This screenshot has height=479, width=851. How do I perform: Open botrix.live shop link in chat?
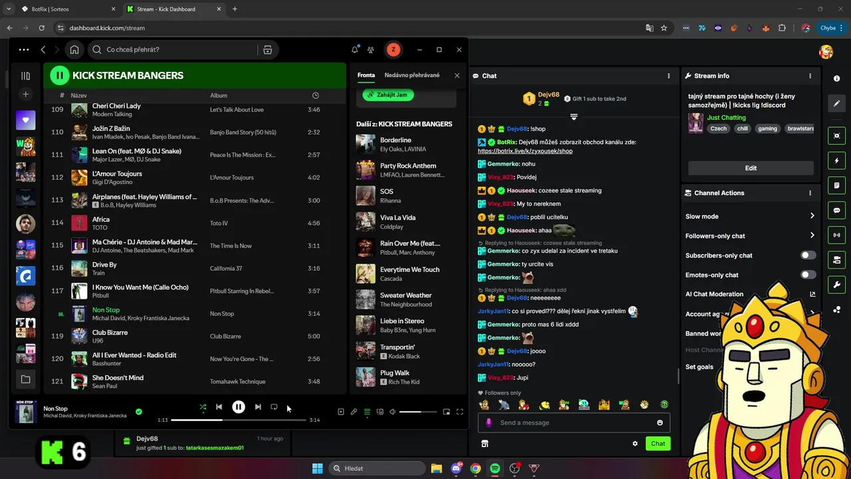[525, 151]
